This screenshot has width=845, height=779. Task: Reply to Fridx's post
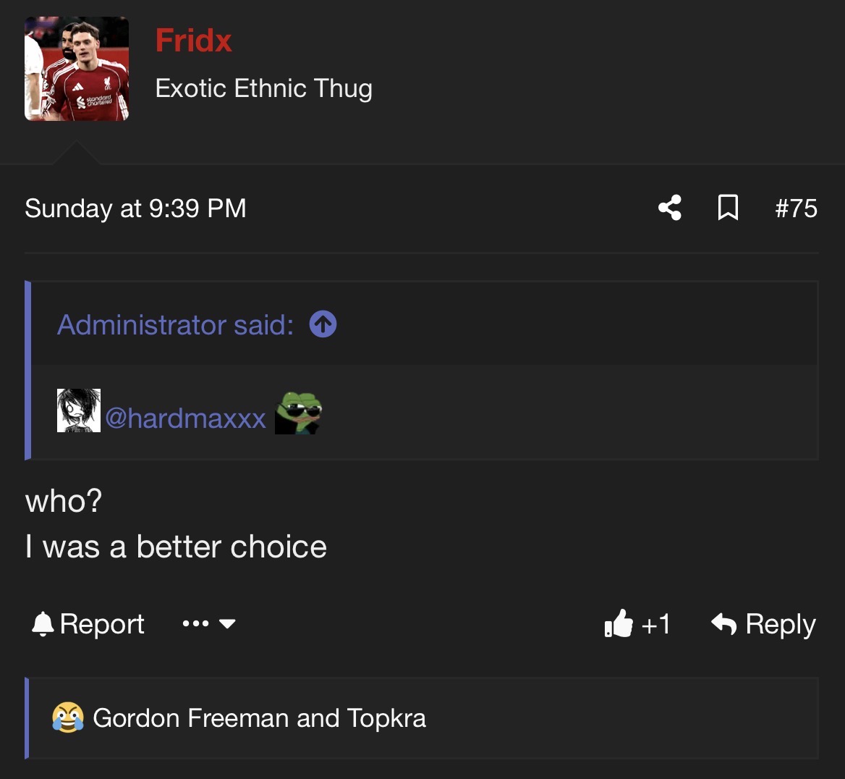(764, 625)
